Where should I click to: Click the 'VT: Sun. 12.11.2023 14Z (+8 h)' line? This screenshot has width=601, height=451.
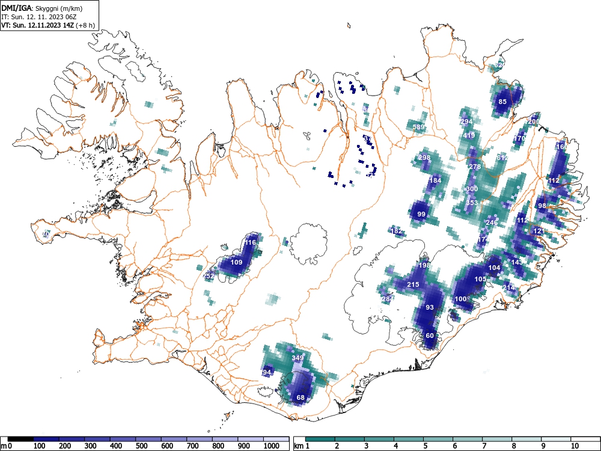pyautogui.click(x=48, y=25)
